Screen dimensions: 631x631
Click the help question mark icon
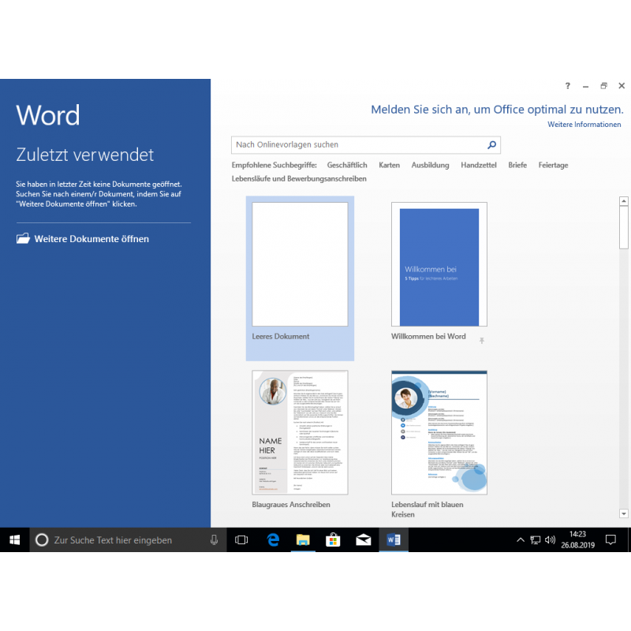tap(567, 86)
